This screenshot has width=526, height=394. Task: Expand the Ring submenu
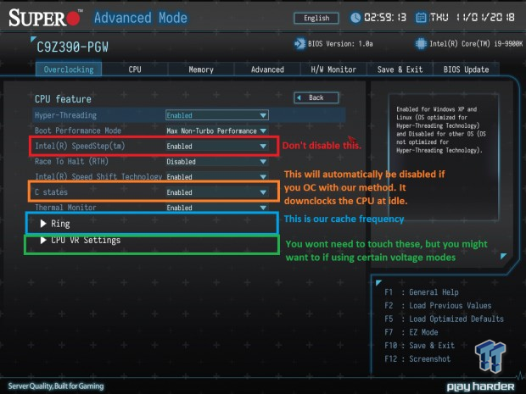(x=55, y=224)
